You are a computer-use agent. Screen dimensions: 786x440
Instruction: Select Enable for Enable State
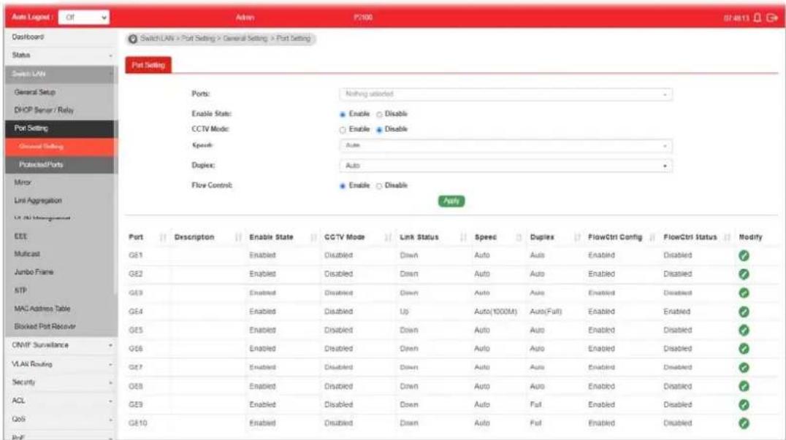click(x=343, y=115)
